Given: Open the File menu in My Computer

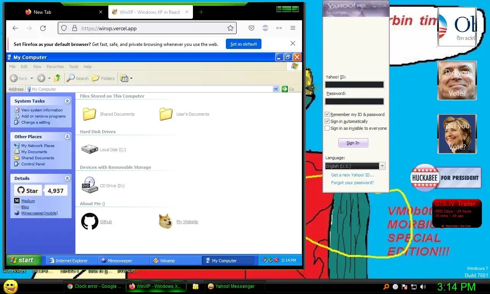Looking at the screenshot, I should (13, 67).
